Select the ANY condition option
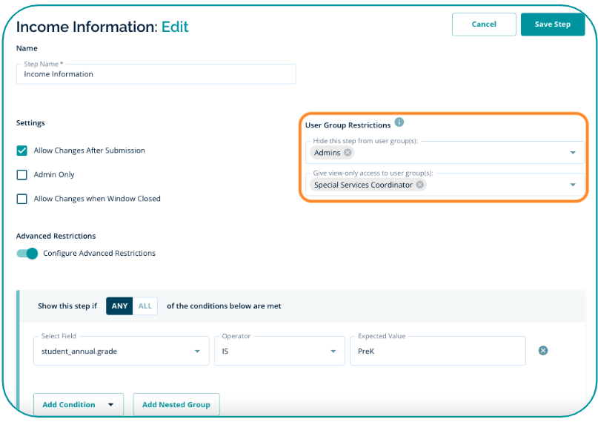This screenshot has height=422, width=598. coord(119,306)
